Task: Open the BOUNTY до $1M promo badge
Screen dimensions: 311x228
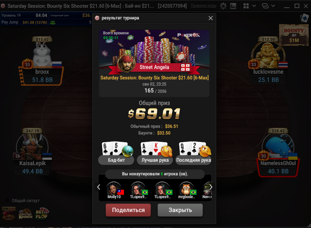Action: (x=294, y=35)
